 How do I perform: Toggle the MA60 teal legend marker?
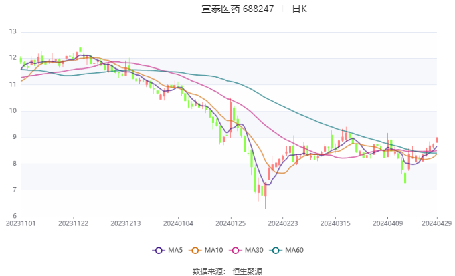point(277,250)
